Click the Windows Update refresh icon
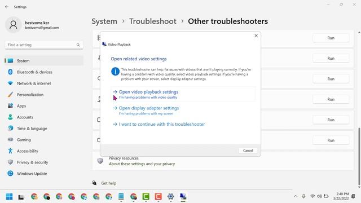Image resolution: width=361 pixels, height=203 pixels. click(x=10, y=173)
